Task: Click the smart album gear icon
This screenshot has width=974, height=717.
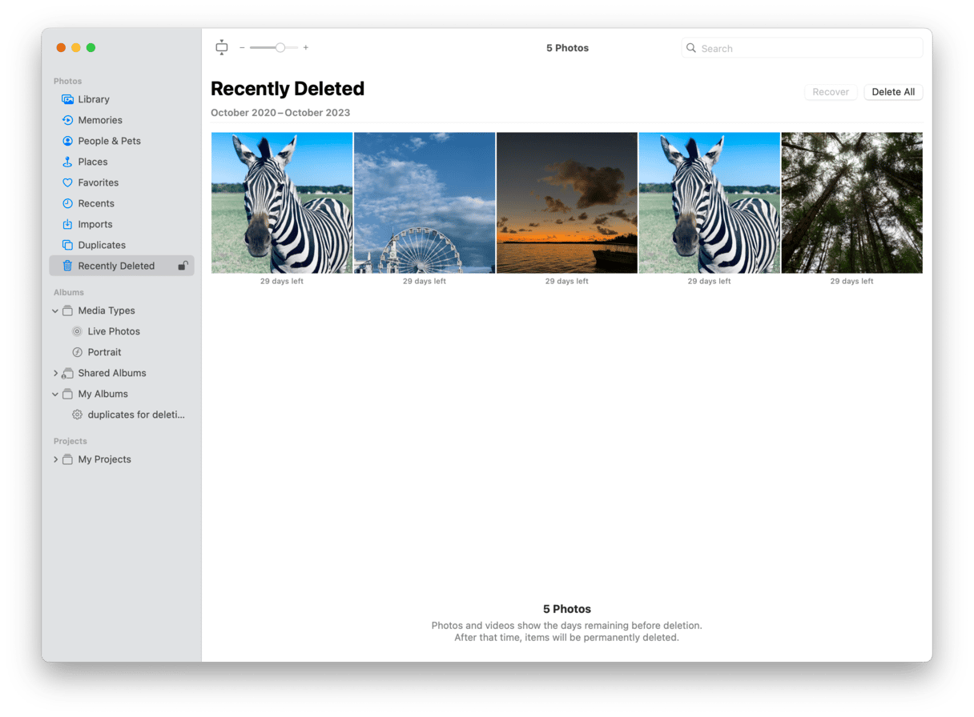Action: click(77, 415)
